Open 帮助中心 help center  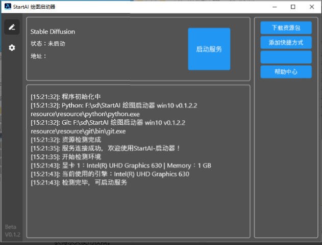click(286, 72)
